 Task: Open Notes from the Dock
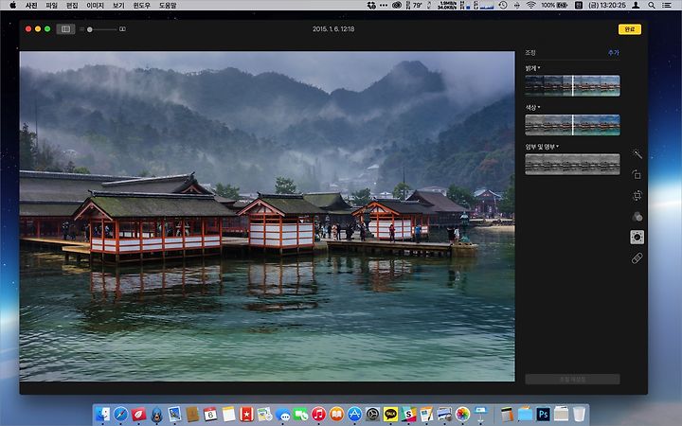point(229,414)
